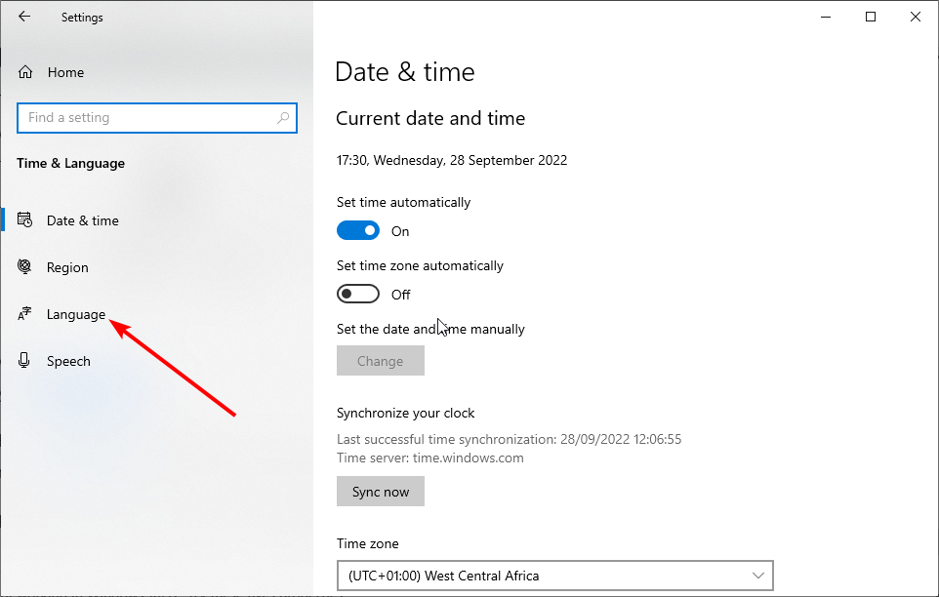The image size is (939, 597).
Task: Expand time zone list via chevron arrow
Action: [x=758, y=576]
